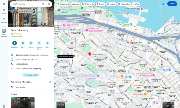
Task: Select Hong Kong Museum of Medical Sciences
Action: (x=98, y=76)
